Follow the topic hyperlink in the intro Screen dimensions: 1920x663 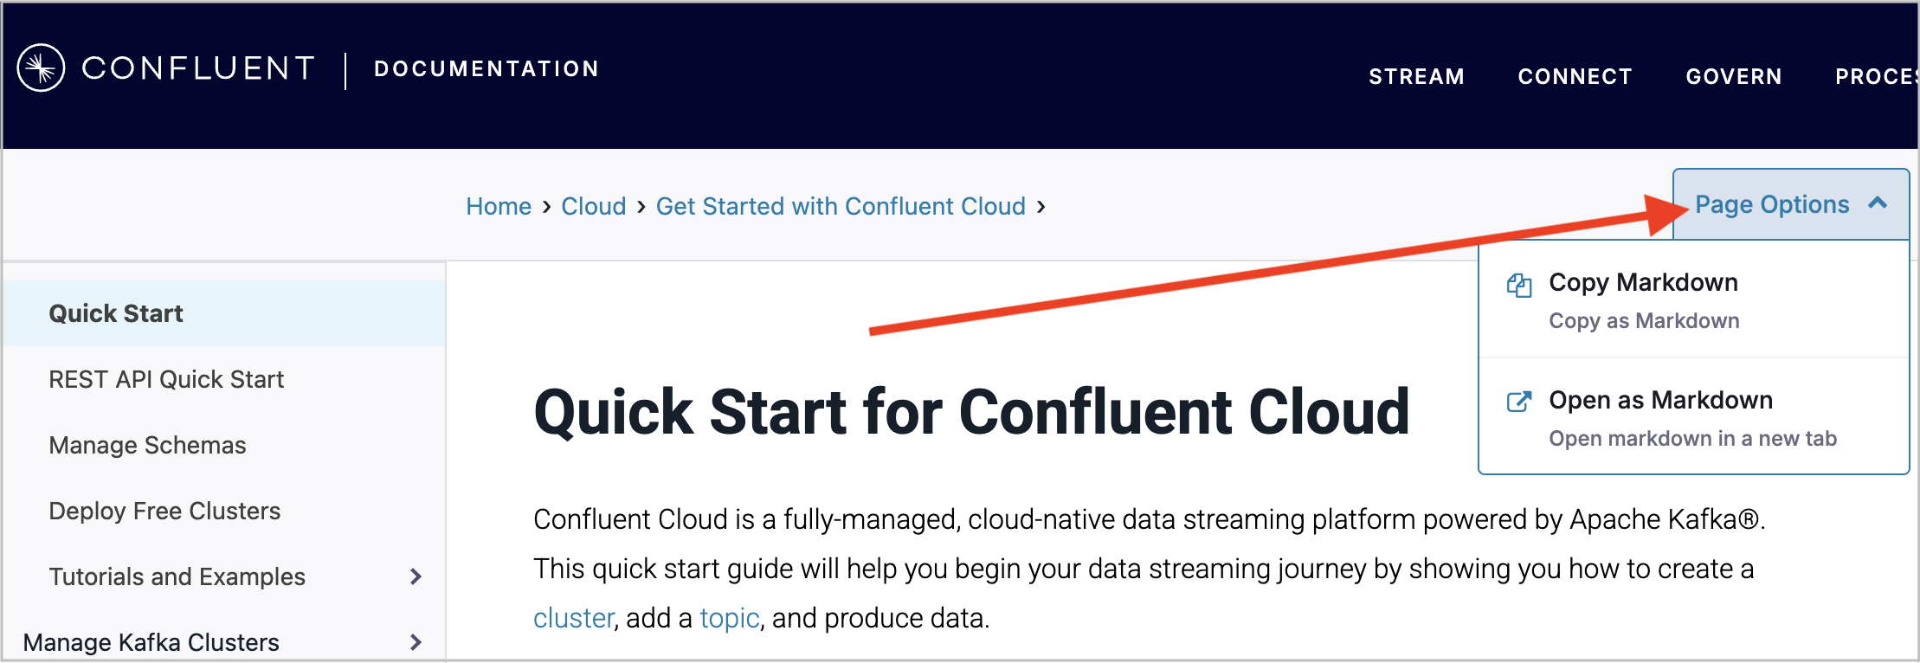(x=729, y=618)
